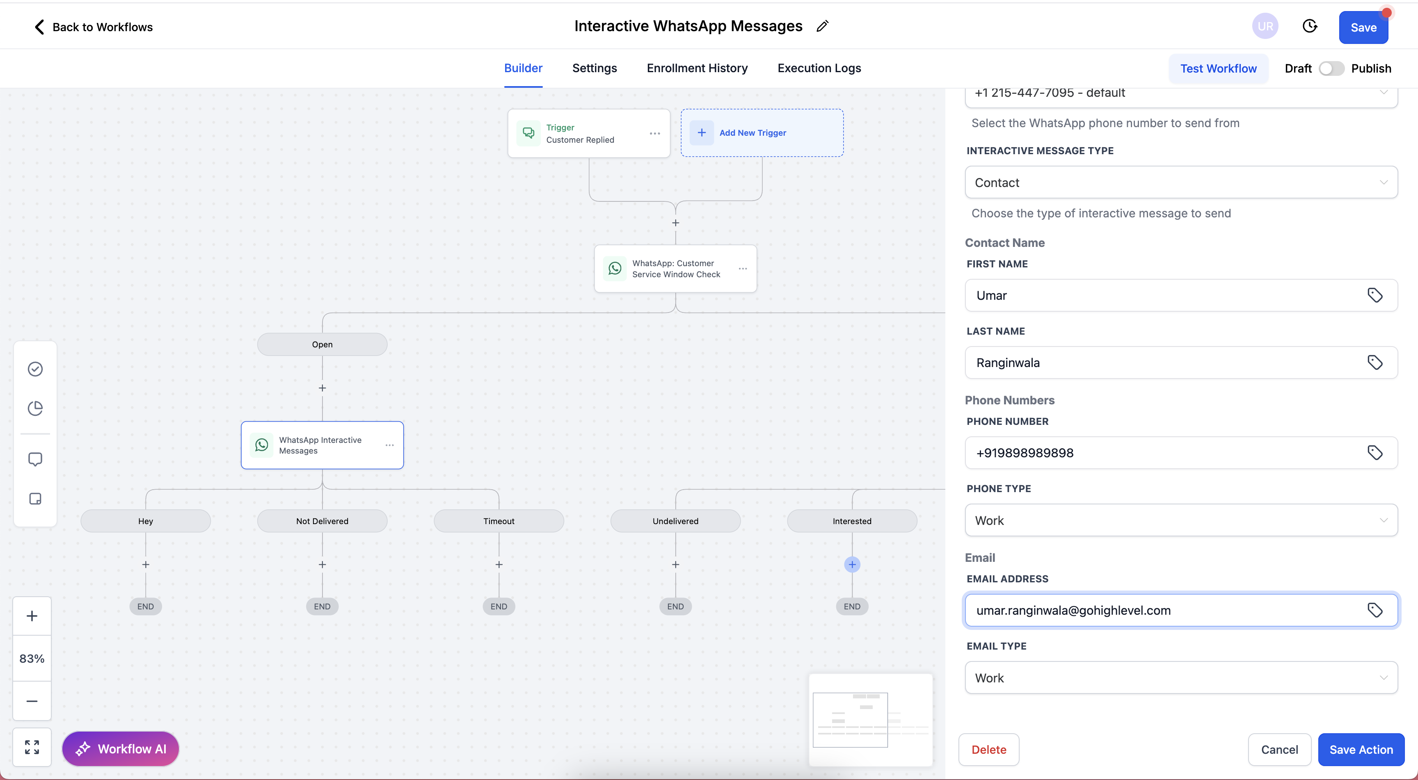
Task: Toggle the Draft/Publish switch
Action: [x=1331, y=68]
